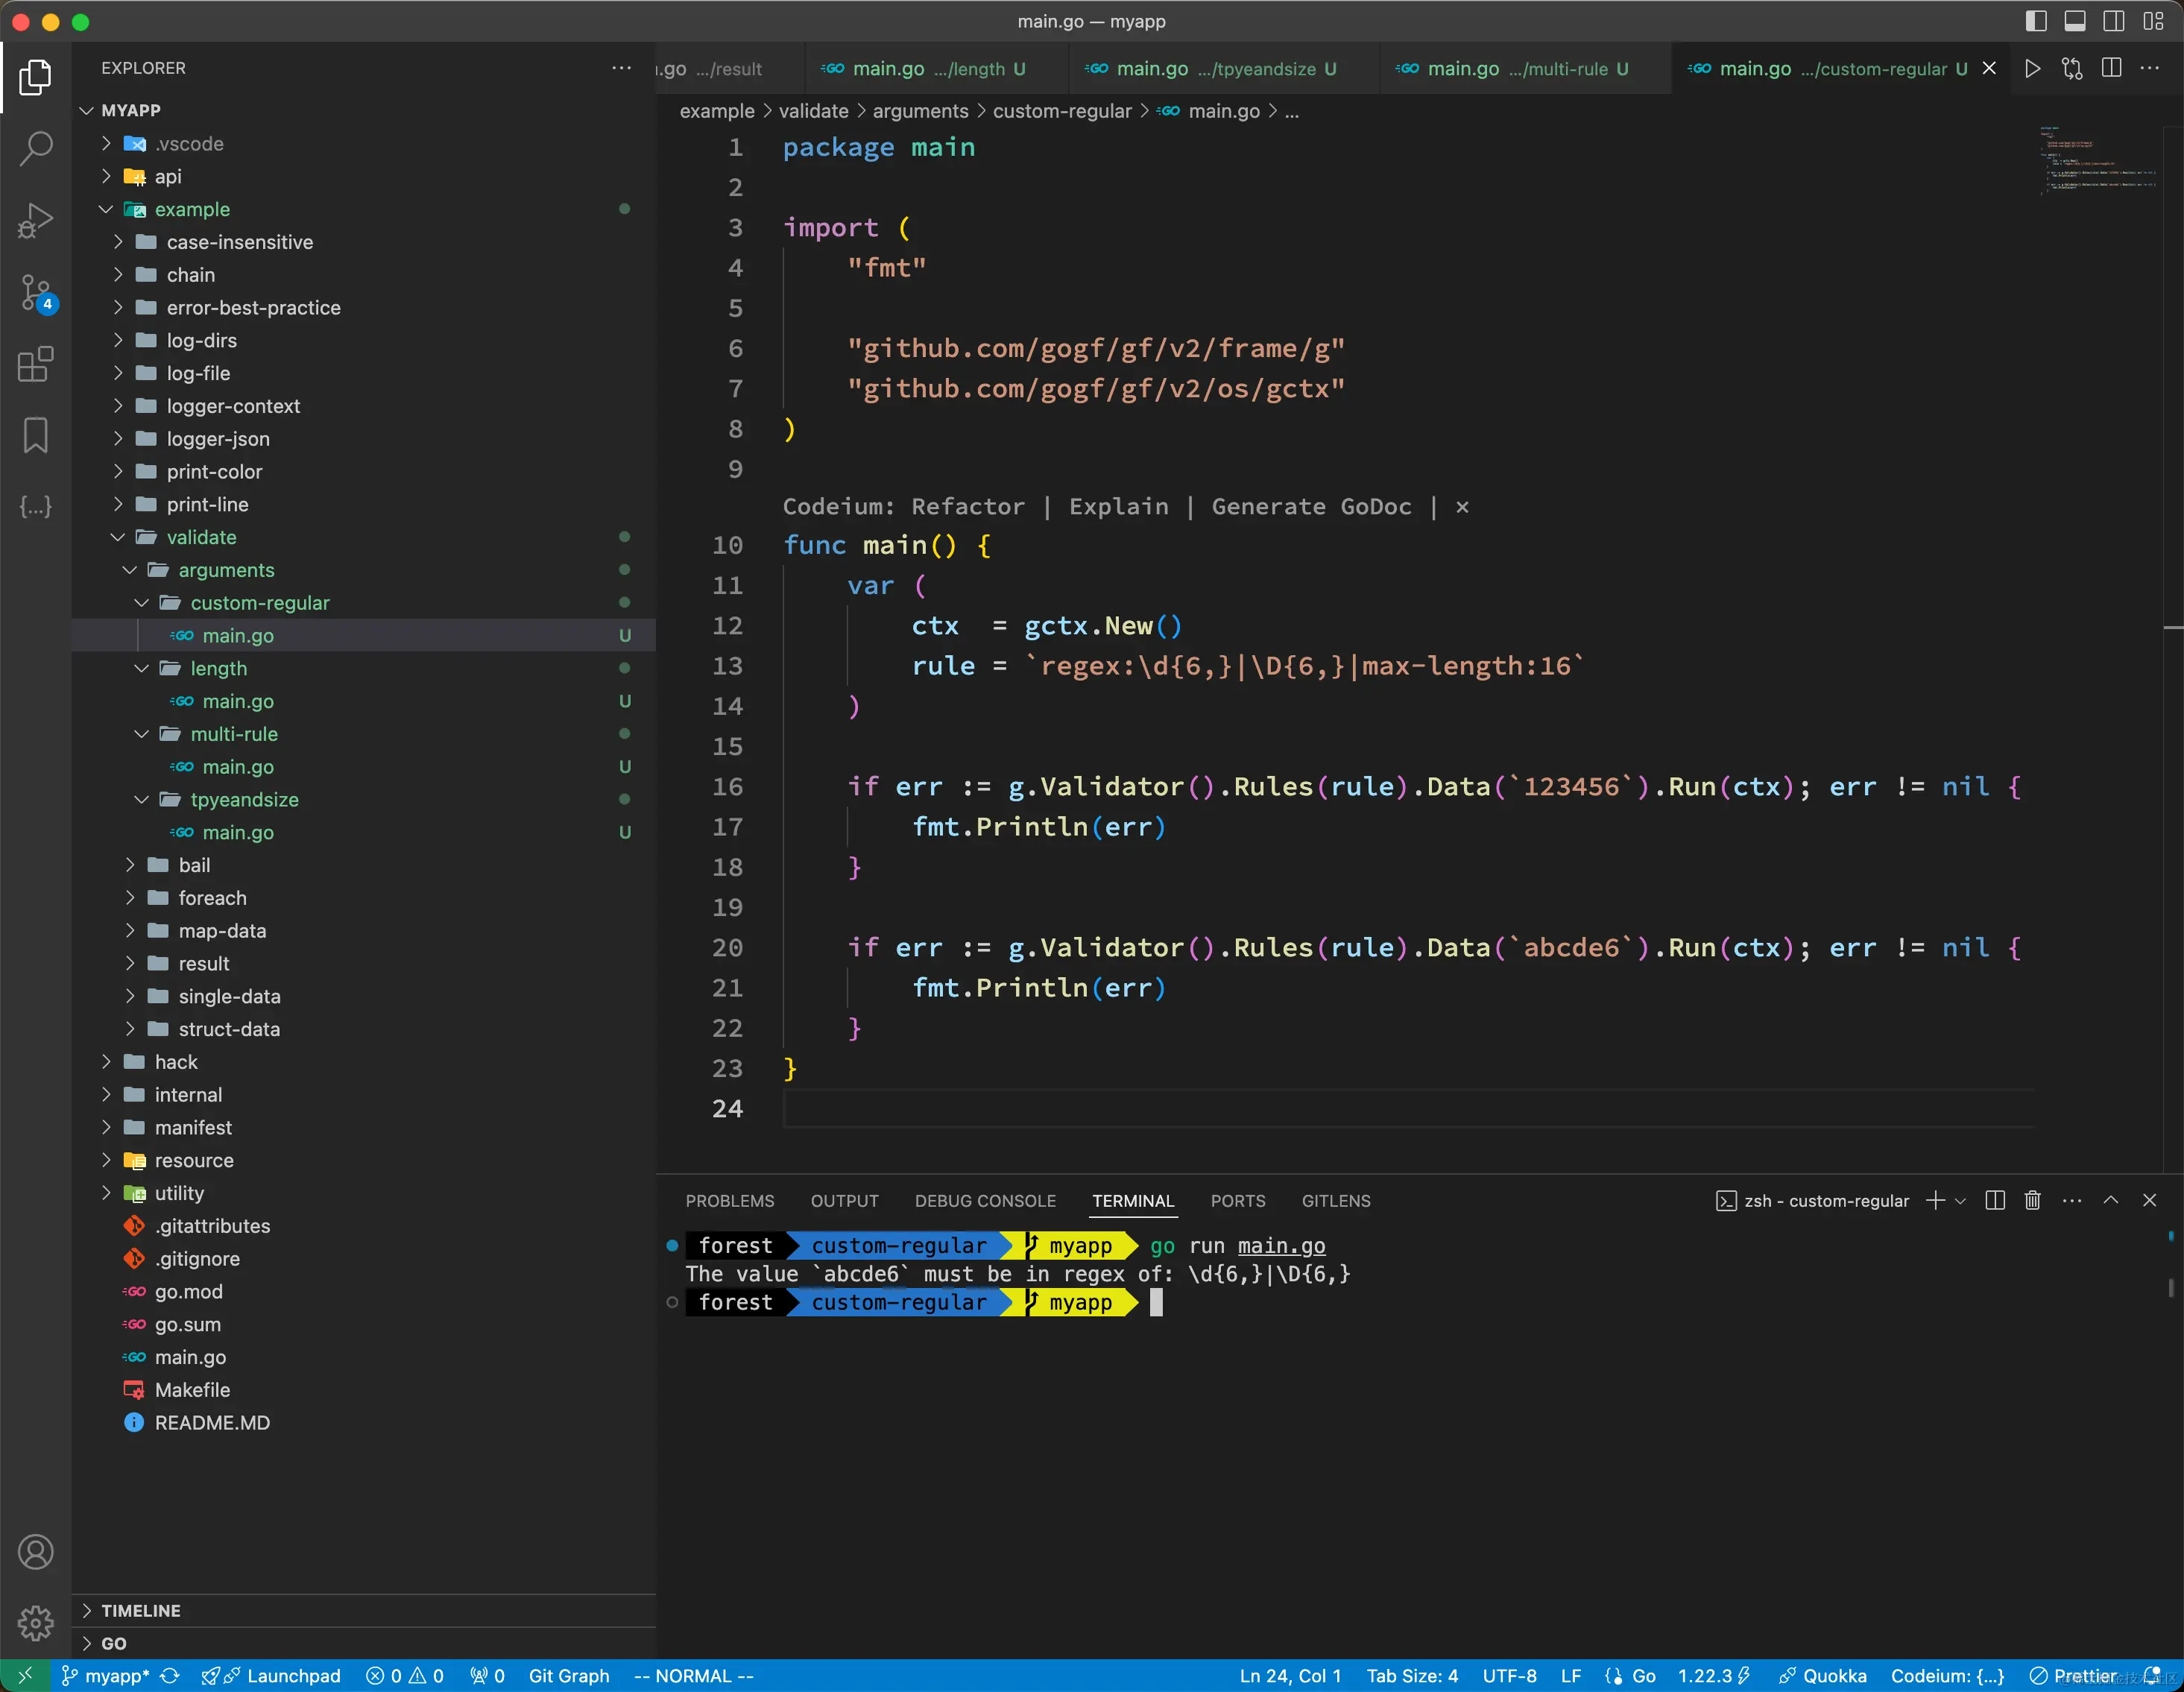This screenshot has height=1692, width=2184.
Task: Customize layout icon in title bar
Action: (2153, 21)
